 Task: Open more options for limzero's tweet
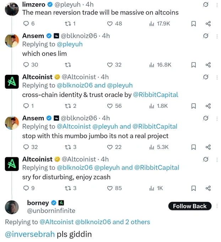[x=217, y=5]
